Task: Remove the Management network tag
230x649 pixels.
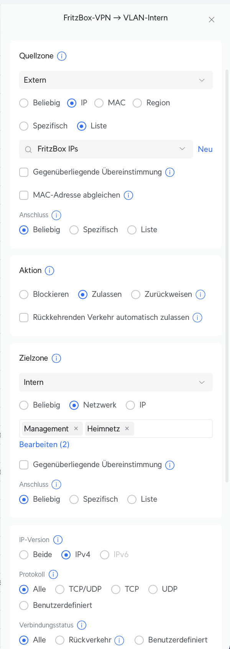Action: point(76,428)
